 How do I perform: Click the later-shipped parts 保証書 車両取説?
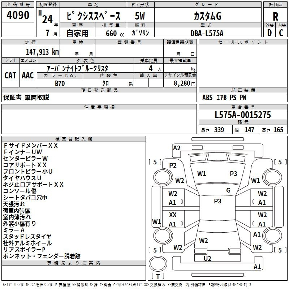coord(26,98)
